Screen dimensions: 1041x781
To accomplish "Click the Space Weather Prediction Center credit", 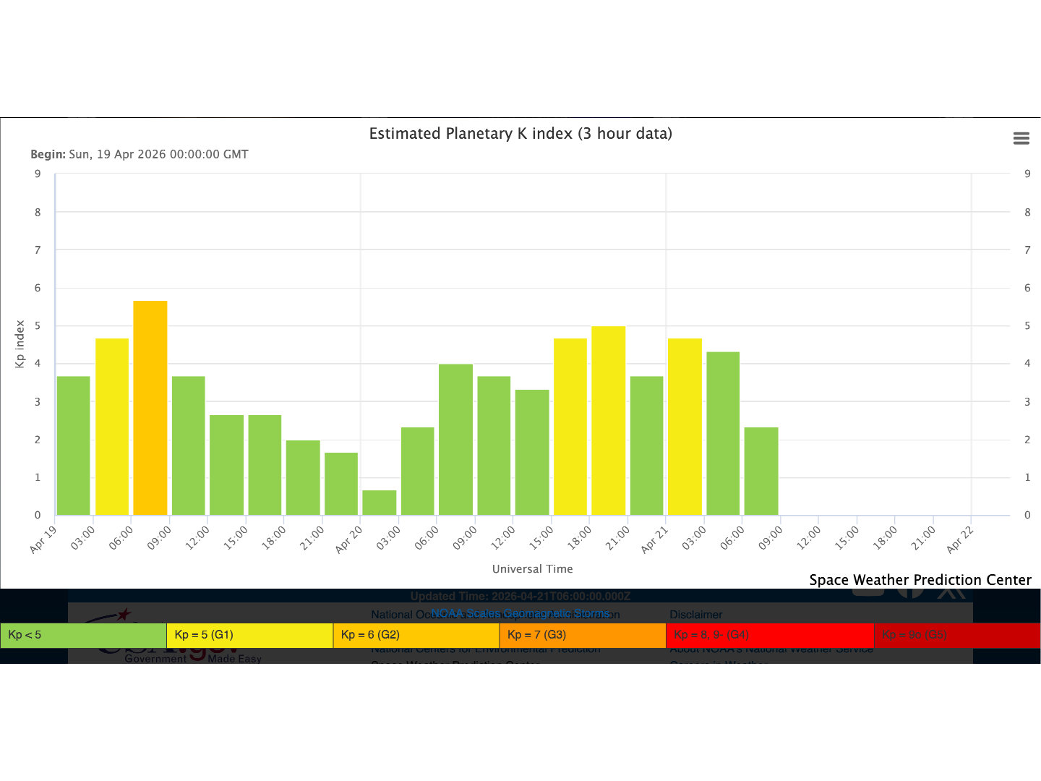I will point(920,580).
